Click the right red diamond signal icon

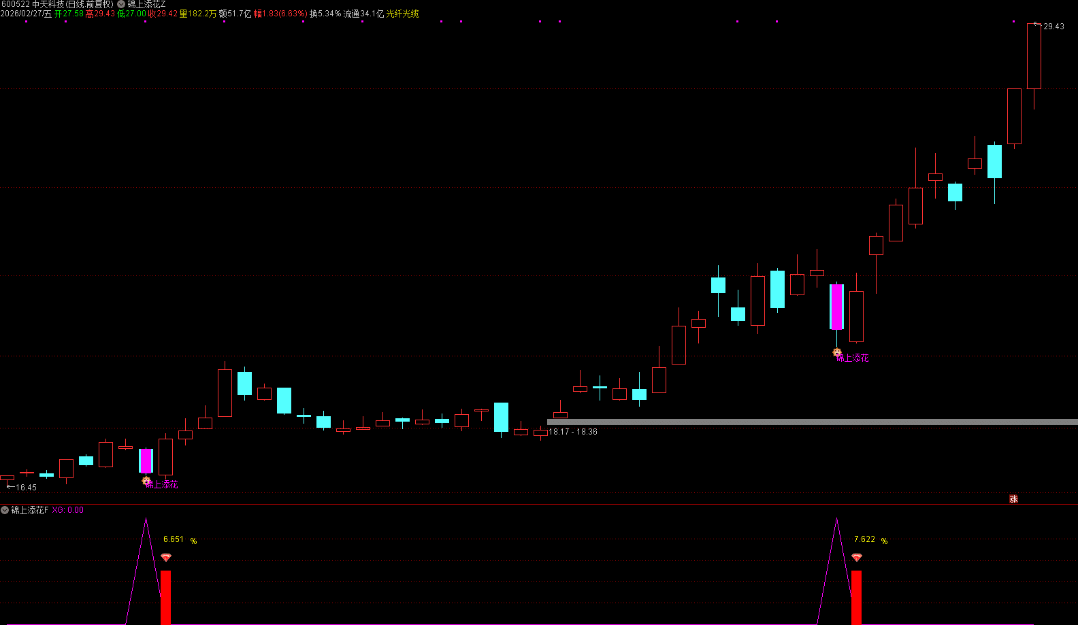pyautogui.click(x=857, y=558)
